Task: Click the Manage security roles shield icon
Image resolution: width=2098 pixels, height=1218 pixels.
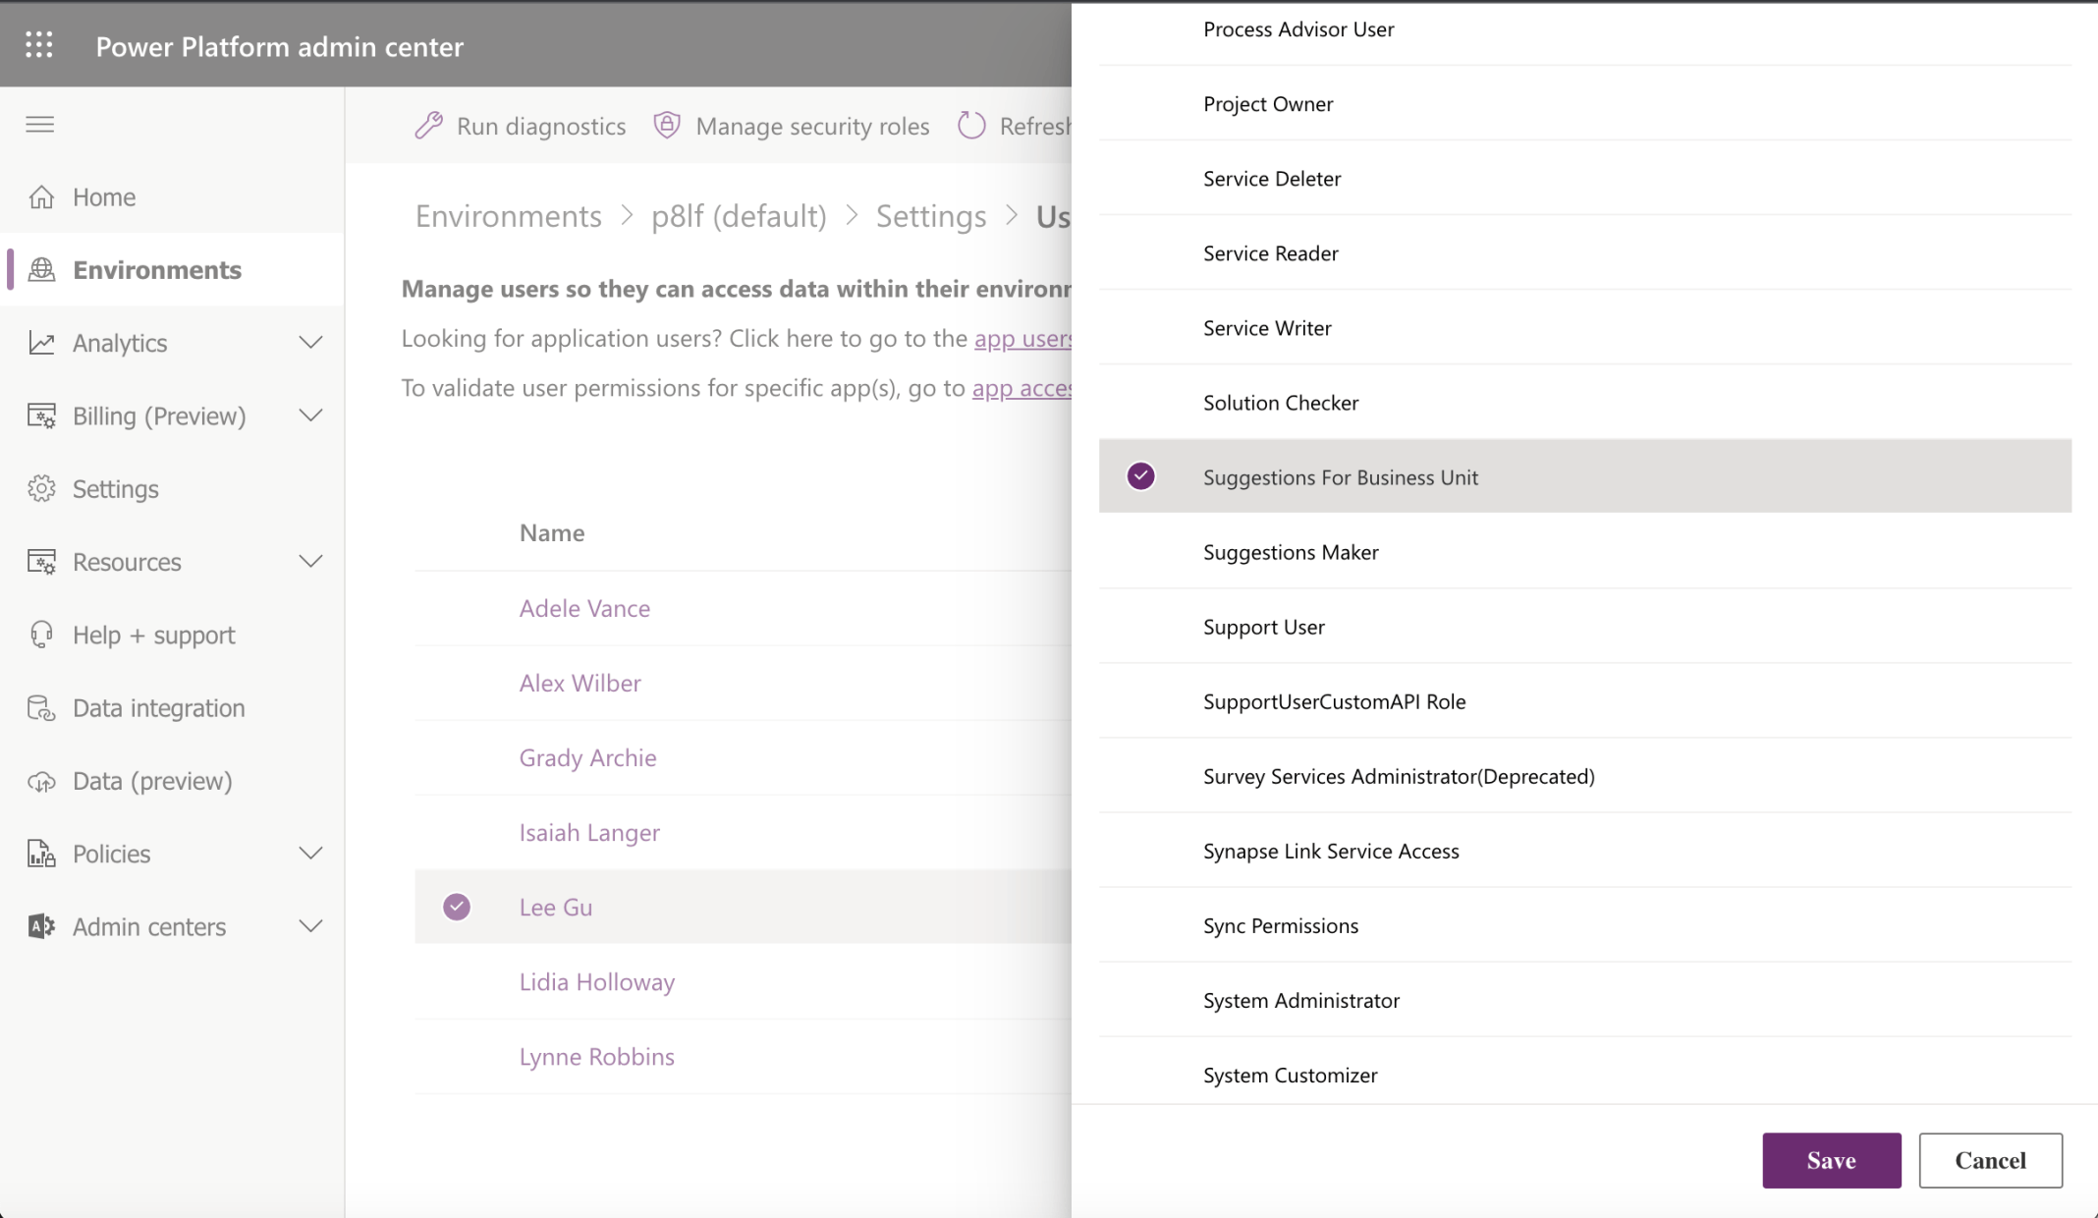Action: [667, 126]
